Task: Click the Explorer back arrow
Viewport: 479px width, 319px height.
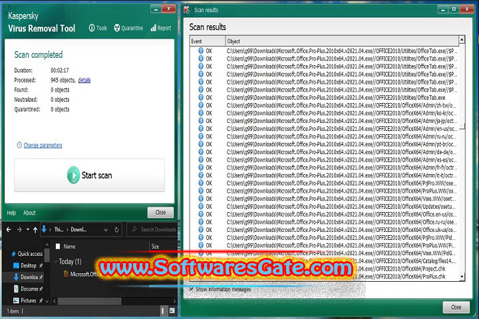Action: pos(8,229)
